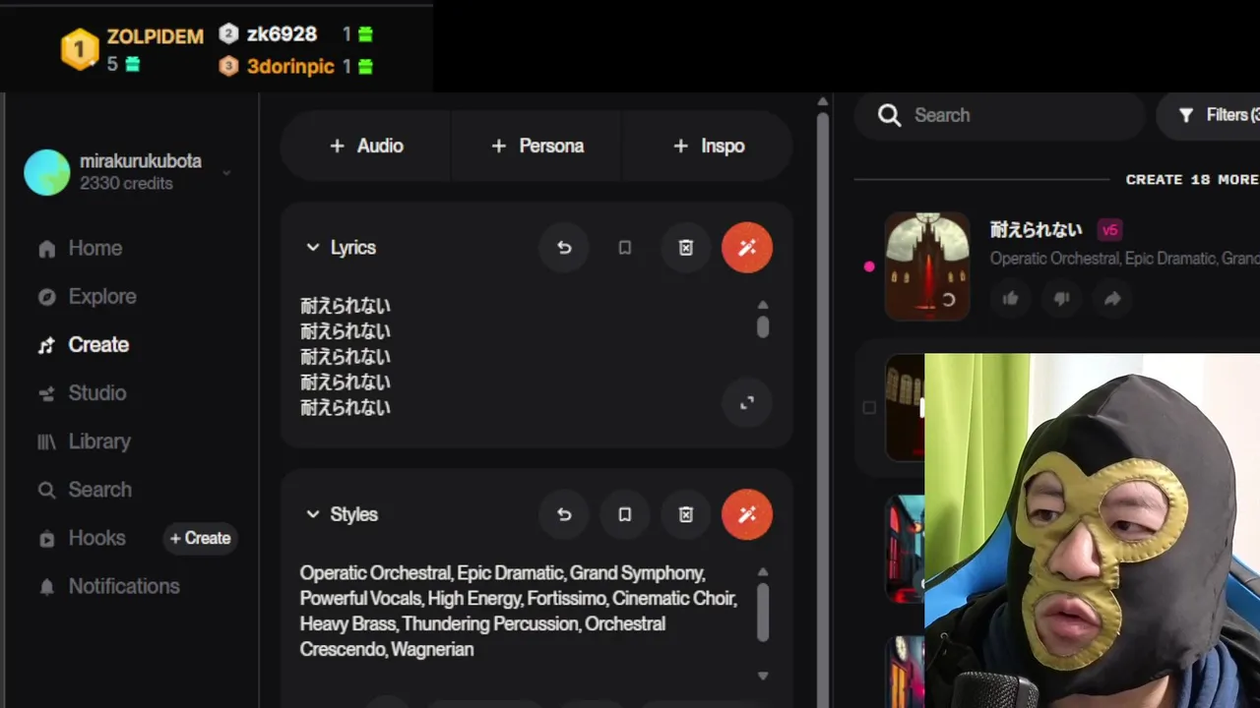Share the 耐えられない song
The width and height of the screenshot is (1260, 708).
pyautogui.click(x=1112, y=299)
